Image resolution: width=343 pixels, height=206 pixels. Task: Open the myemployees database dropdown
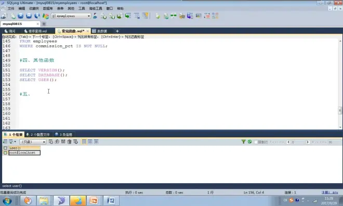[71, 16]
